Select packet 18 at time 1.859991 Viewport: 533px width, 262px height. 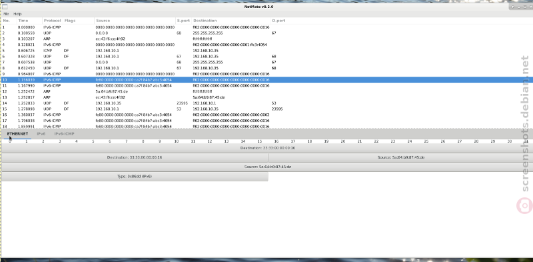pyautogui.click(x=266, y=126)
